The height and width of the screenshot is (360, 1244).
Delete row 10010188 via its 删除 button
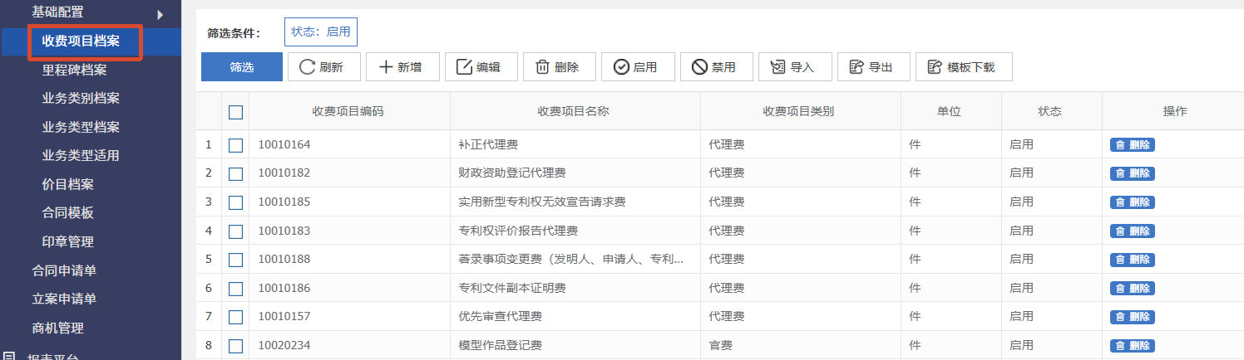pyautogui.click(x=1132, y=259)
